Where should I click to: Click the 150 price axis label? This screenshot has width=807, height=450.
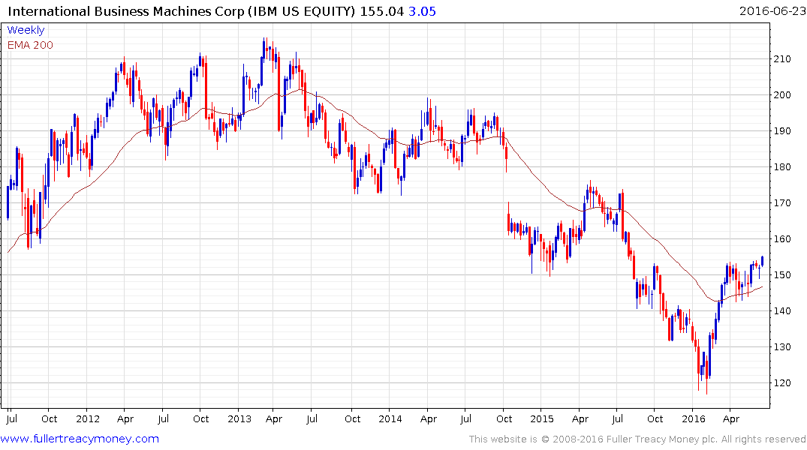pyautogui.click(x=781, y=275)
